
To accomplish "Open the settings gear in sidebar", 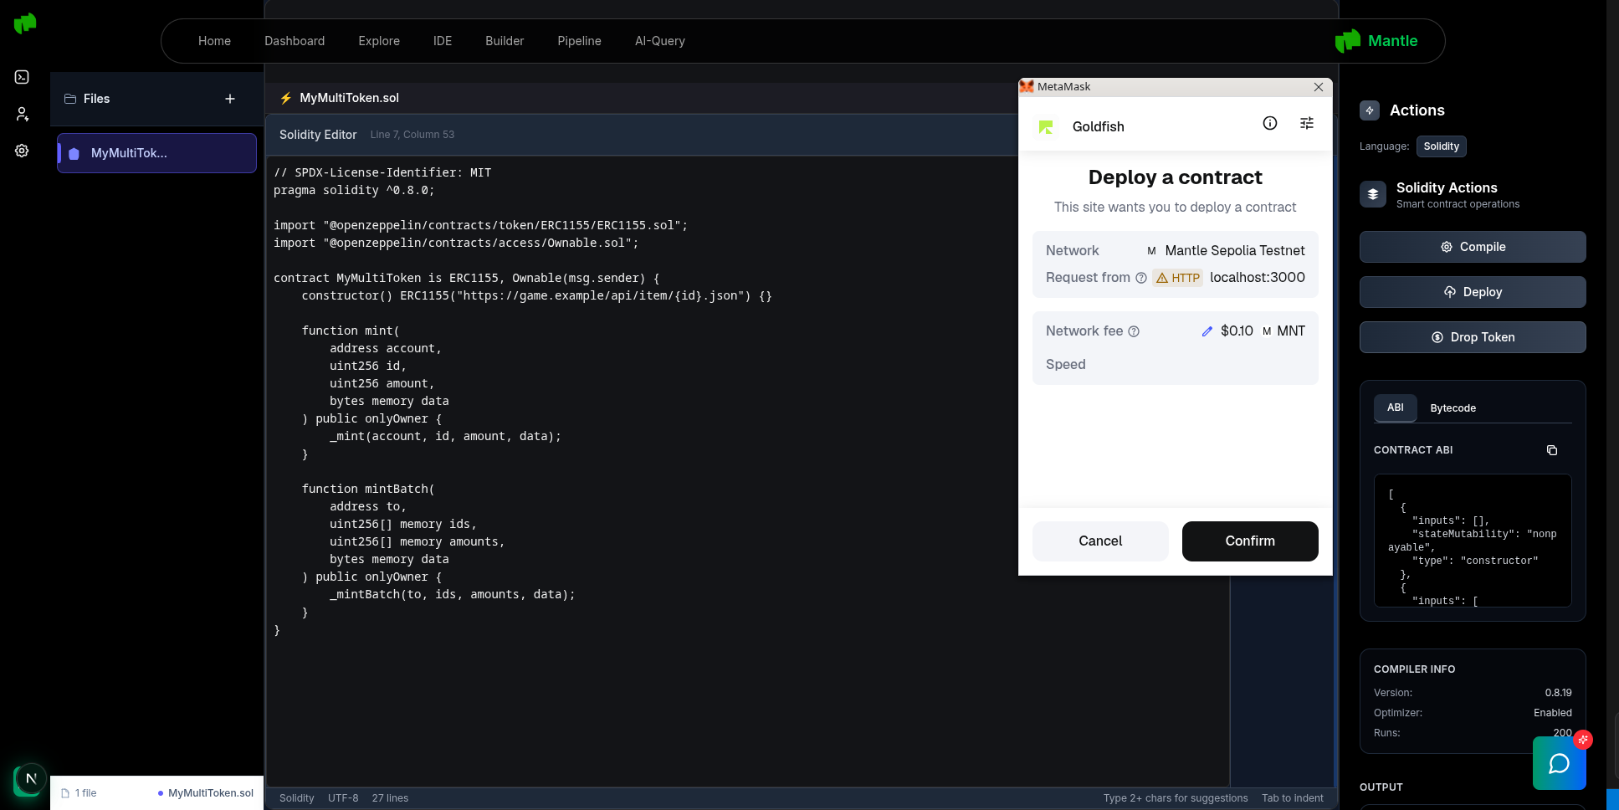I will pyautogui.click(x=23, y=151).
